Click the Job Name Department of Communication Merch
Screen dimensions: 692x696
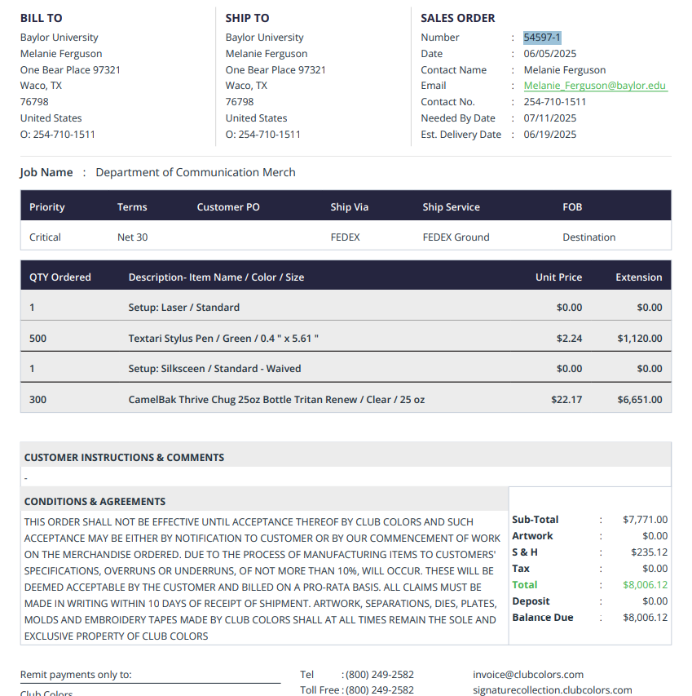(195, 172)
